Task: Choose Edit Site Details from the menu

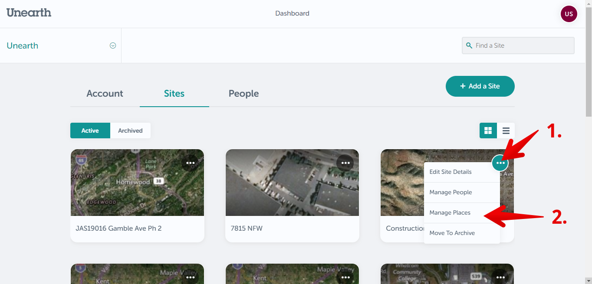Action: point(462,172)
